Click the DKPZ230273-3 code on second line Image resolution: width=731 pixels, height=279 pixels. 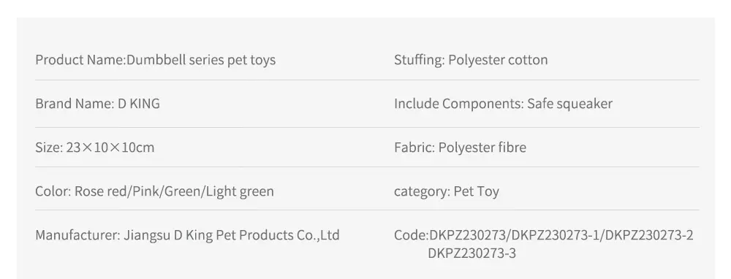(471, 253)
